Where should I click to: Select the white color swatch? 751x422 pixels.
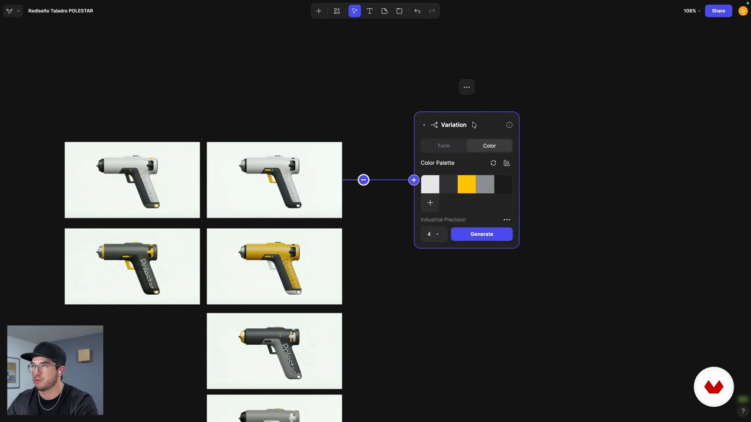[430, 184]
